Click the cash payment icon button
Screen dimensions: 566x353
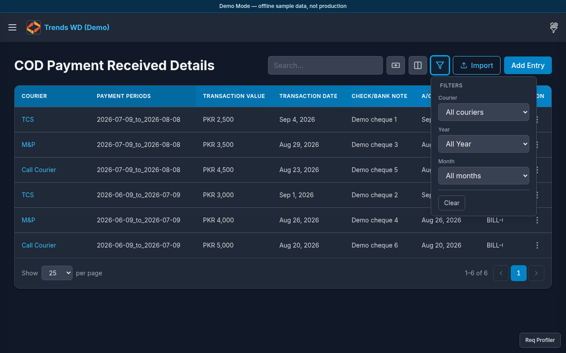[x=396, y=65]
